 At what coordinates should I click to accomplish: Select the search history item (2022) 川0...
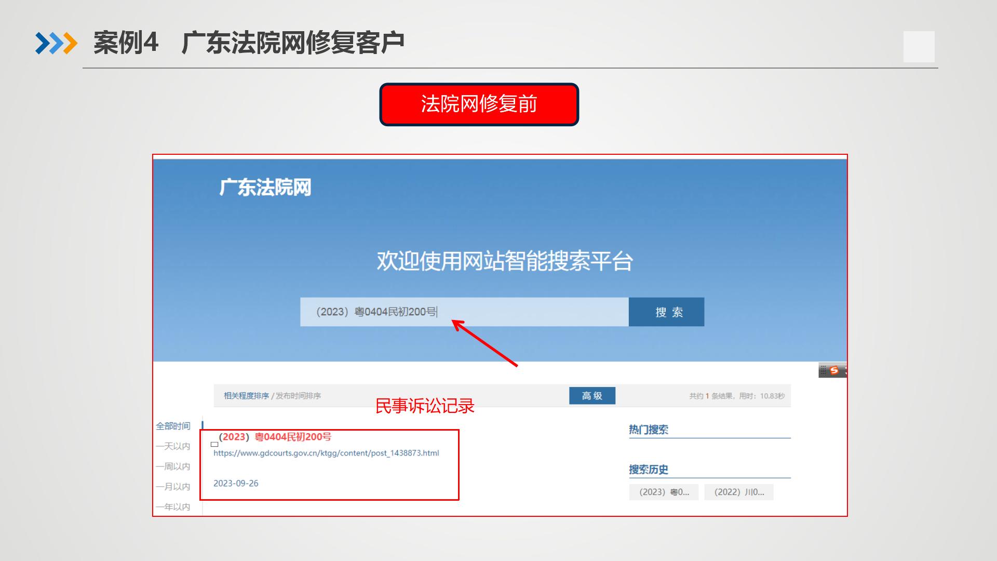[x=739, y=492]
